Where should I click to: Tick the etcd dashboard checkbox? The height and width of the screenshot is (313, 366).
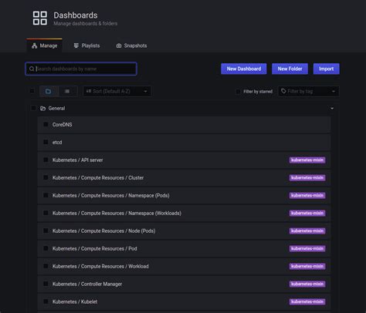pyautogui.click(x=46, y=142)
